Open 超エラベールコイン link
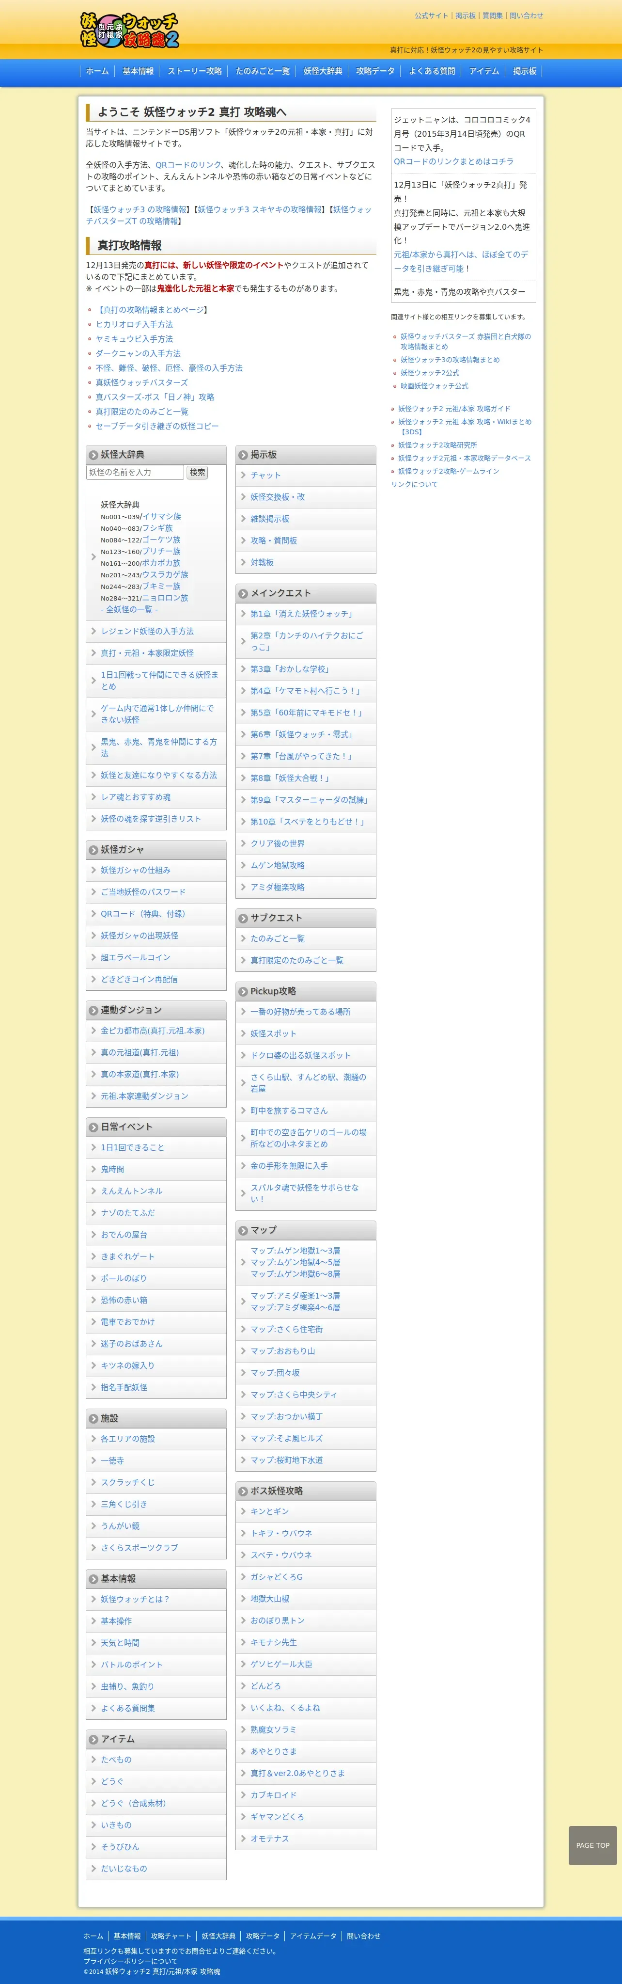 click(x=136, y=957)
